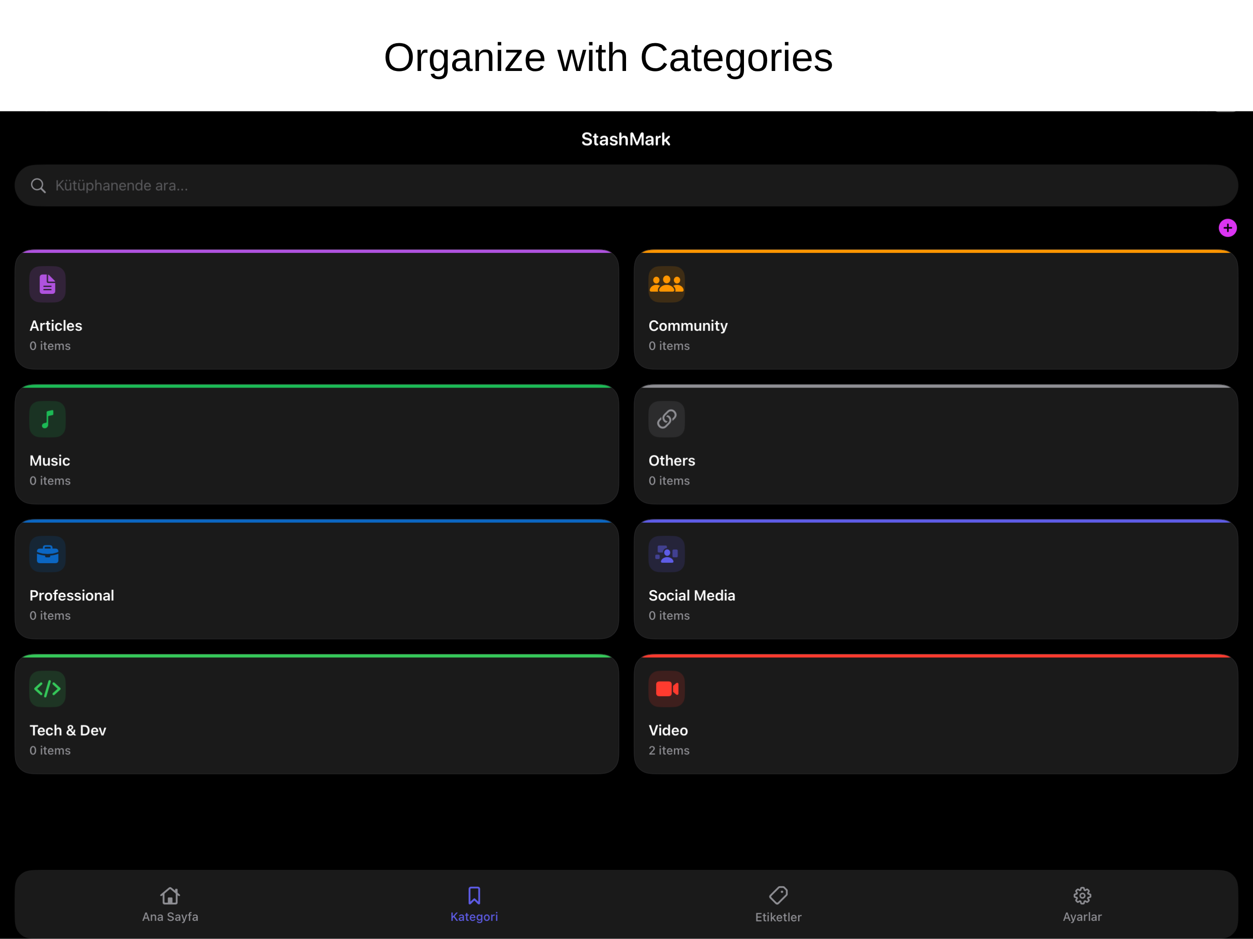Click the '2 items' count under Video
The height and width of the screenshot is (939, 1253).
pos(669,751)
